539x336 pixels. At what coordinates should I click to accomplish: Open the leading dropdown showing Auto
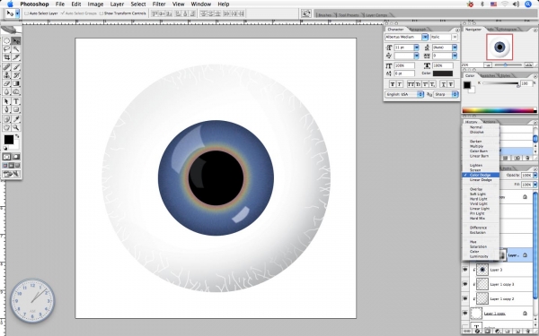pyautogui.click(x=455, y=47)
